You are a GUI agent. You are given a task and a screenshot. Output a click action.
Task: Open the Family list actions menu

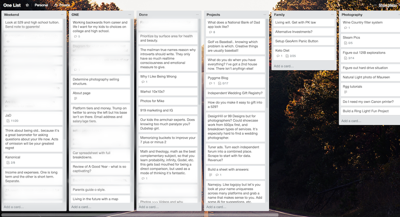pyautogui.click(x=332, y=15)
